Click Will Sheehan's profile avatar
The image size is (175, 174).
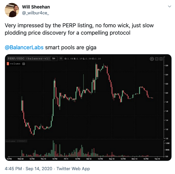(x=12, y=10)
